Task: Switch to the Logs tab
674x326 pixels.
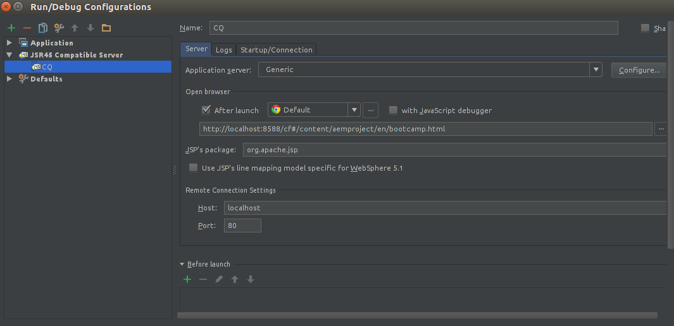Action: [223, 50]
